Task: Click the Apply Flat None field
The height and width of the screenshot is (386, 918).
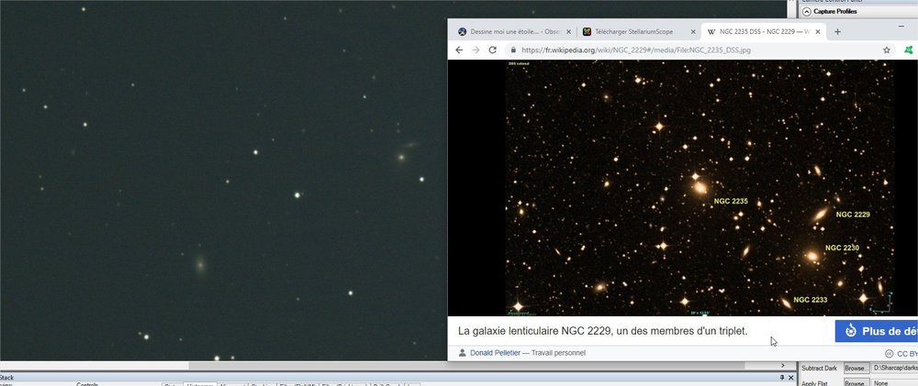Action: [x=894, y=383]
